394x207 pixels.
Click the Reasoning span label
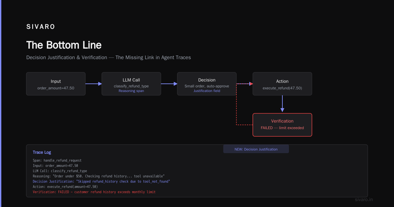131,91
